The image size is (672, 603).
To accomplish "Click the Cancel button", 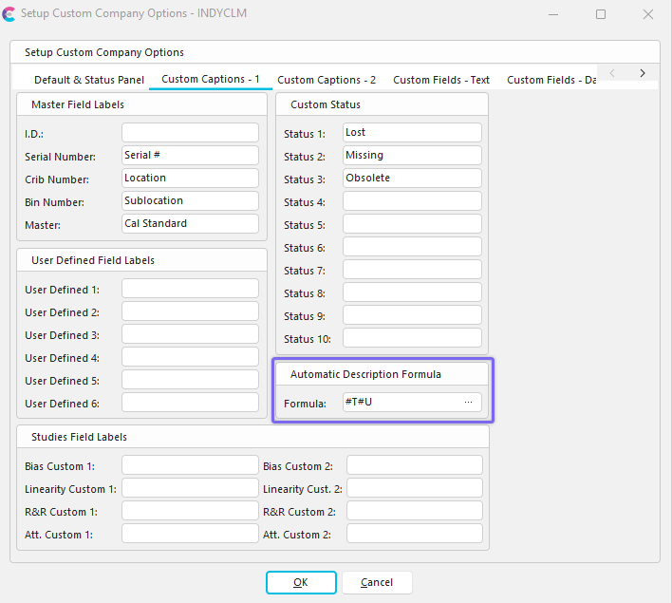I will [x=377, y=582].
